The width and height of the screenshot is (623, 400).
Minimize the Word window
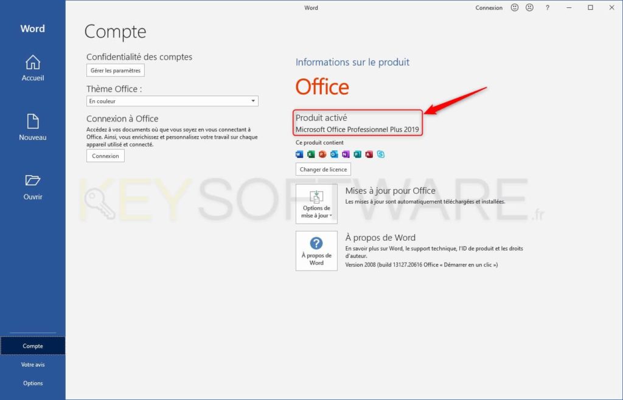(x=569, y=7)
